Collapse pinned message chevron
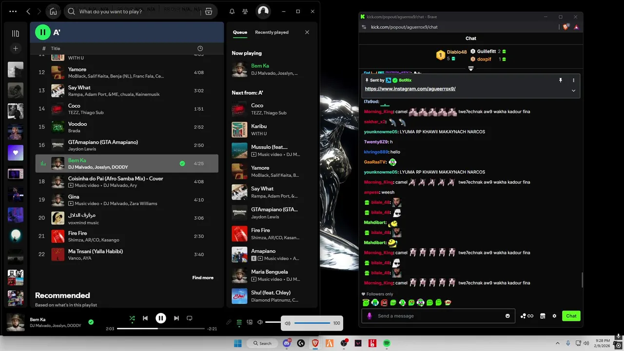 pyautogui.click(x=573, y=91)
